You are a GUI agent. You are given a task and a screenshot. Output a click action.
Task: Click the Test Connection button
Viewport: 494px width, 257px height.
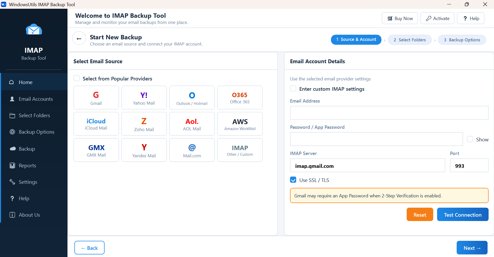click(463, 215)
